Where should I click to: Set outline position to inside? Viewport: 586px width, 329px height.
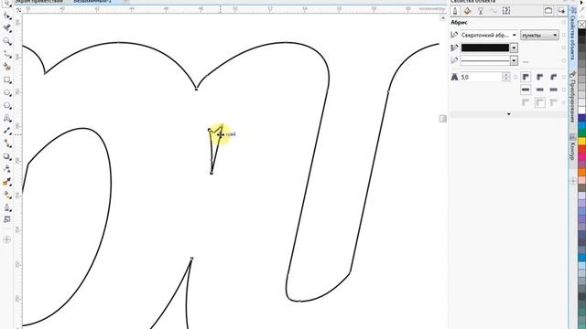(553, 102)
